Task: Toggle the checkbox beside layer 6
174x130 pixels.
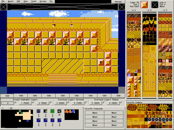Action: pyautogui.click(x=121, y=103)
